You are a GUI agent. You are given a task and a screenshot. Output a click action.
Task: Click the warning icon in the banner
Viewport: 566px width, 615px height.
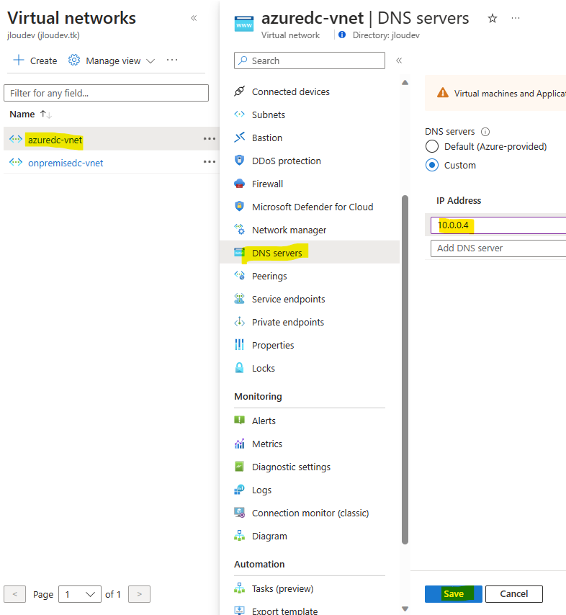pyautogui.click(x=443, y=93)
